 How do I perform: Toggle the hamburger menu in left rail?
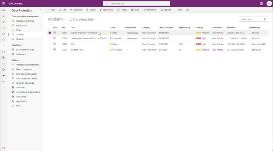3,10
